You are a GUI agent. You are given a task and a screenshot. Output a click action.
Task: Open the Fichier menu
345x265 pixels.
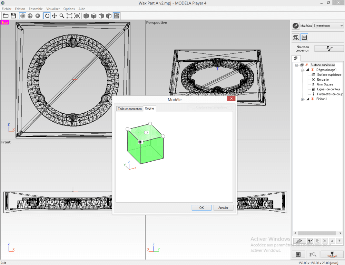click(x=7, y=9)
